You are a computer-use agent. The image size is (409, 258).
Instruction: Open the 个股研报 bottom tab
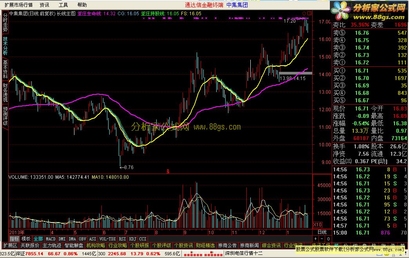click(139, 245)
